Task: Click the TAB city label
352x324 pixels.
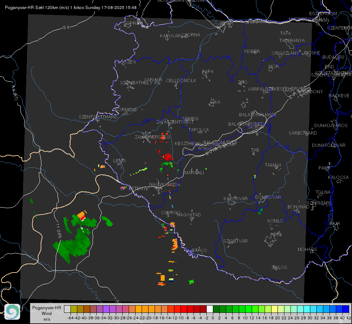Action: point(255,150)
